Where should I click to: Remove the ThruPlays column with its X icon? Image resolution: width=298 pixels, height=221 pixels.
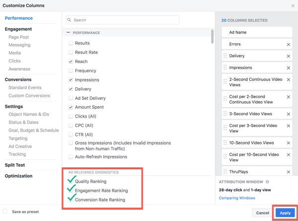[x=288, y=172]
